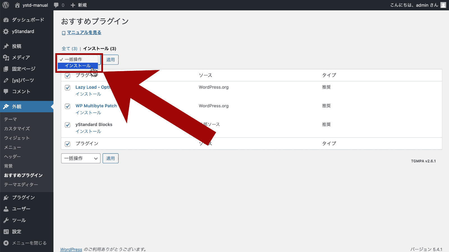This screenshot has width=449, height=252.
Task: Open the ヘッダー submenu item
Action: [13, 157]
